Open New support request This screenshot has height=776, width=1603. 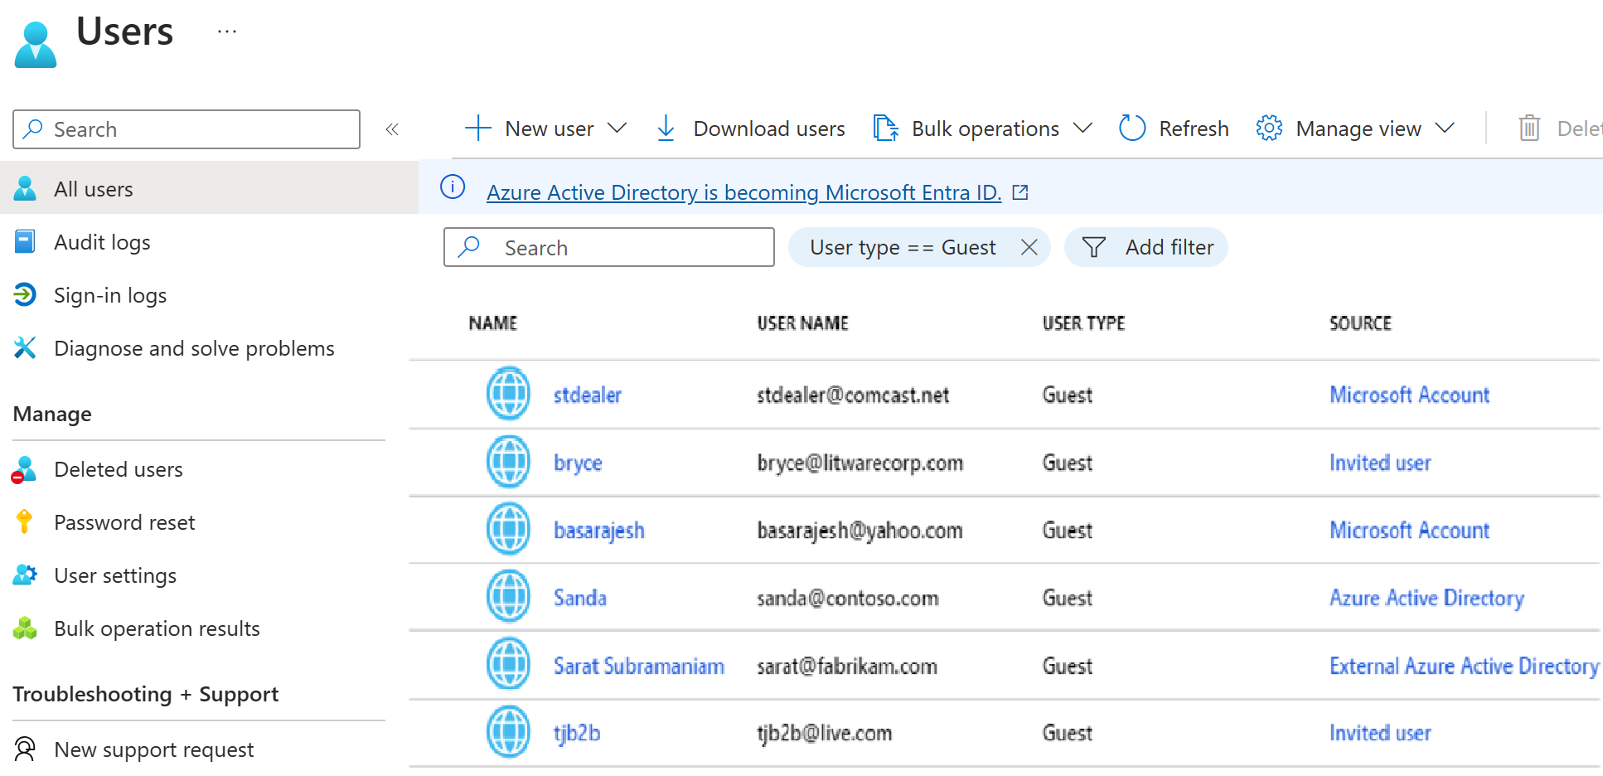[x=153, y=749]
